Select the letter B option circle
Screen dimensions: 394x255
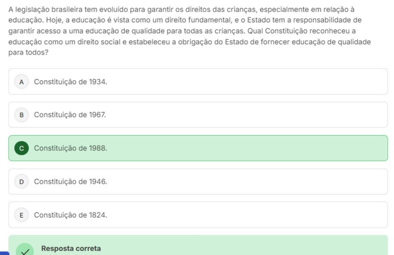click(22, 115)
